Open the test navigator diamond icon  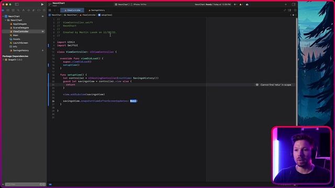(x=28, y=10)
